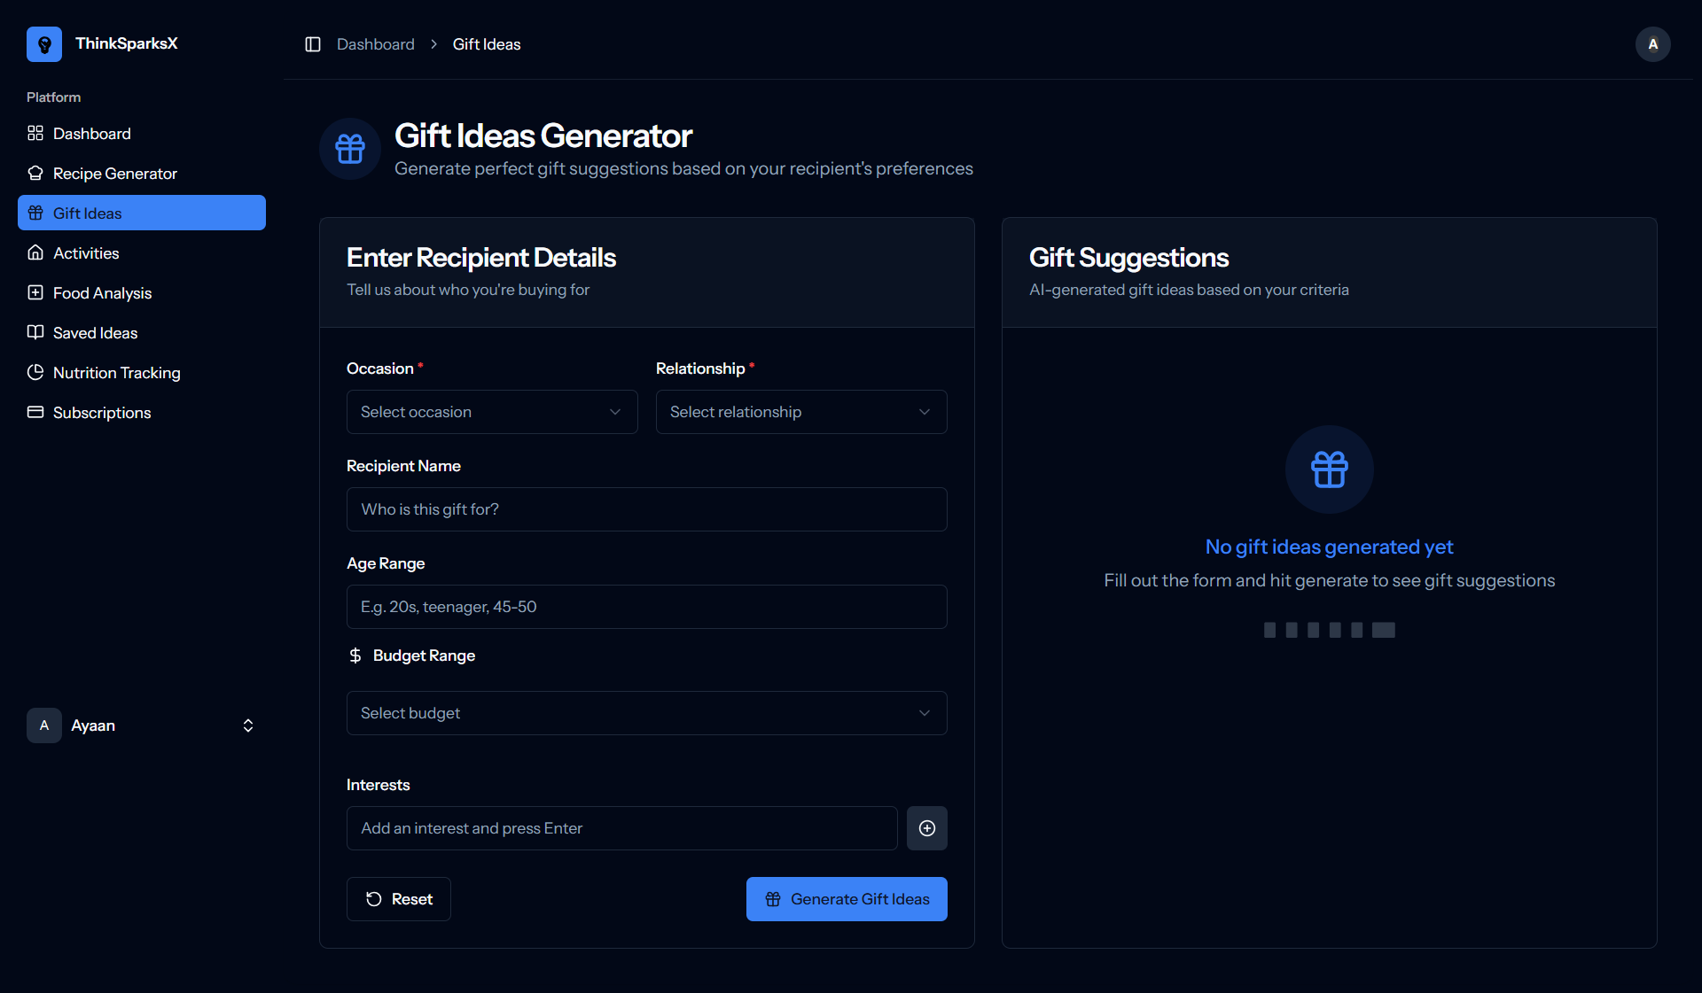Screen dimensions: 1702x993
Task: Open the Select relationship dropdown
Action: [800, 412]
